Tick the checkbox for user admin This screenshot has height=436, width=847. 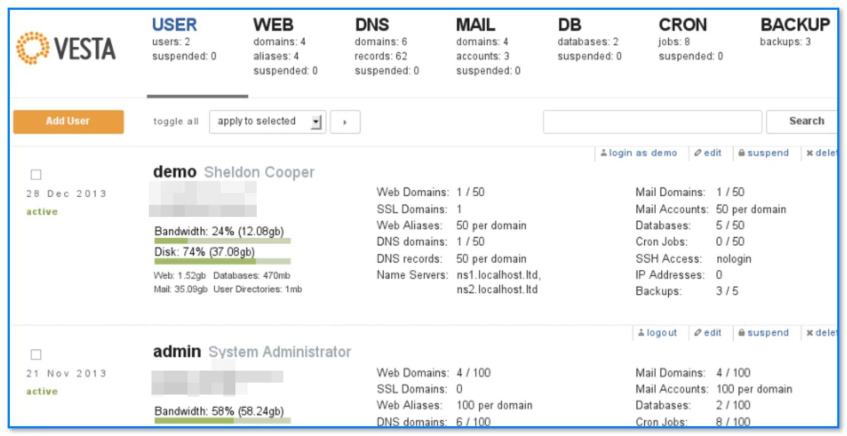tap(36, 355)
